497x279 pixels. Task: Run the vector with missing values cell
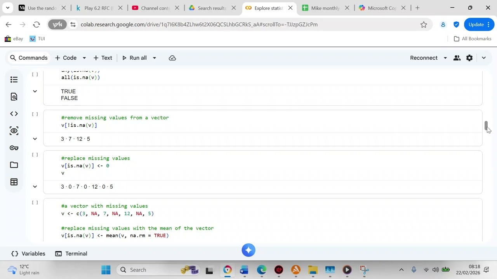point(35,202)
